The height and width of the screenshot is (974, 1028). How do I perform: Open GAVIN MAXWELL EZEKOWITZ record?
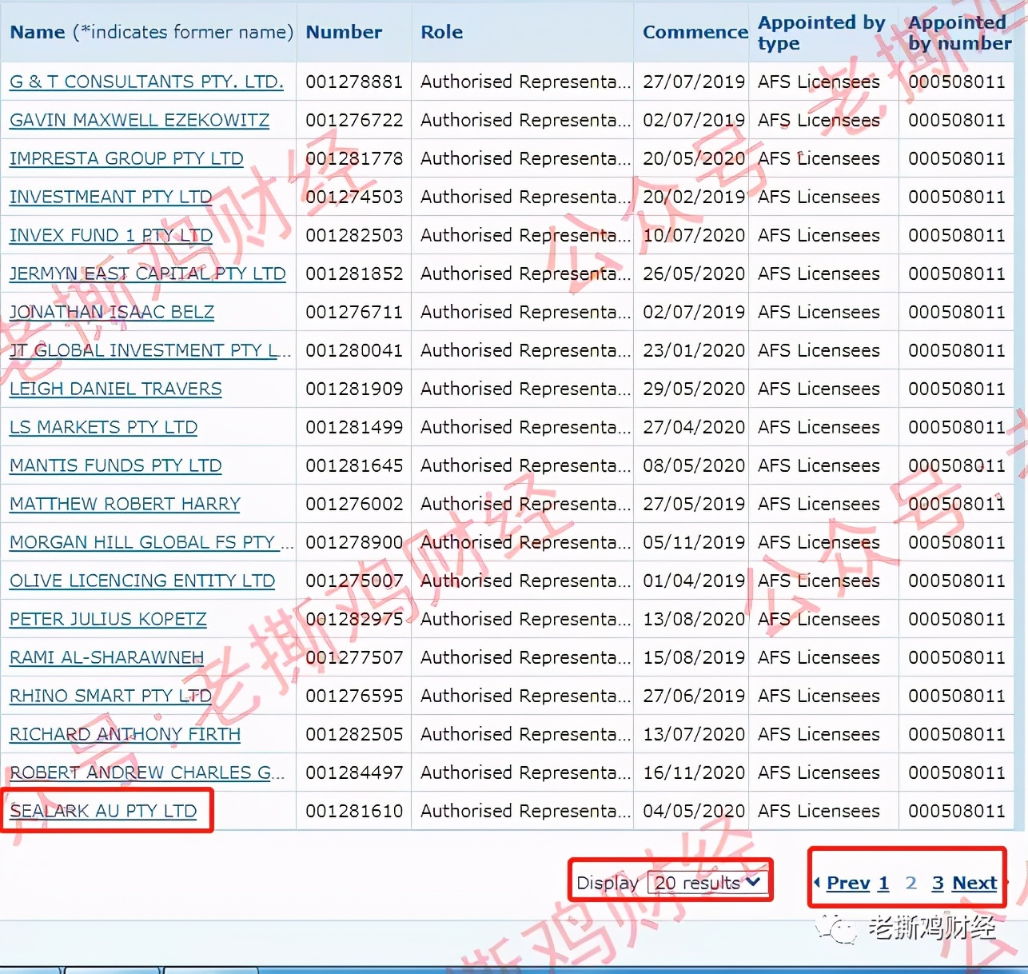(x=139, y=120)
